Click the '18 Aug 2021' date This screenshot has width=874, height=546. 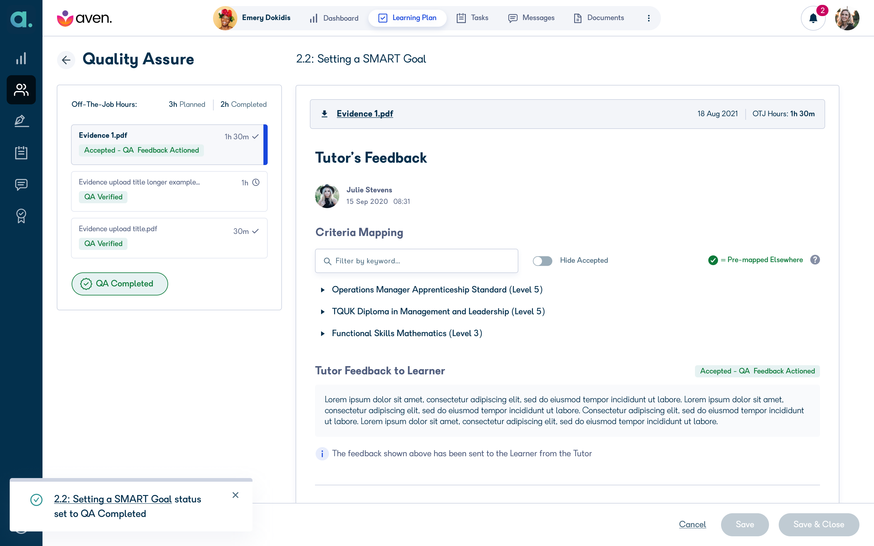717,114
